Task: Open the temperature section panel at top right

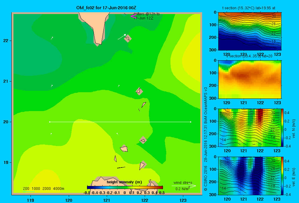Action: pyautogui.click(x=250, y=31)
